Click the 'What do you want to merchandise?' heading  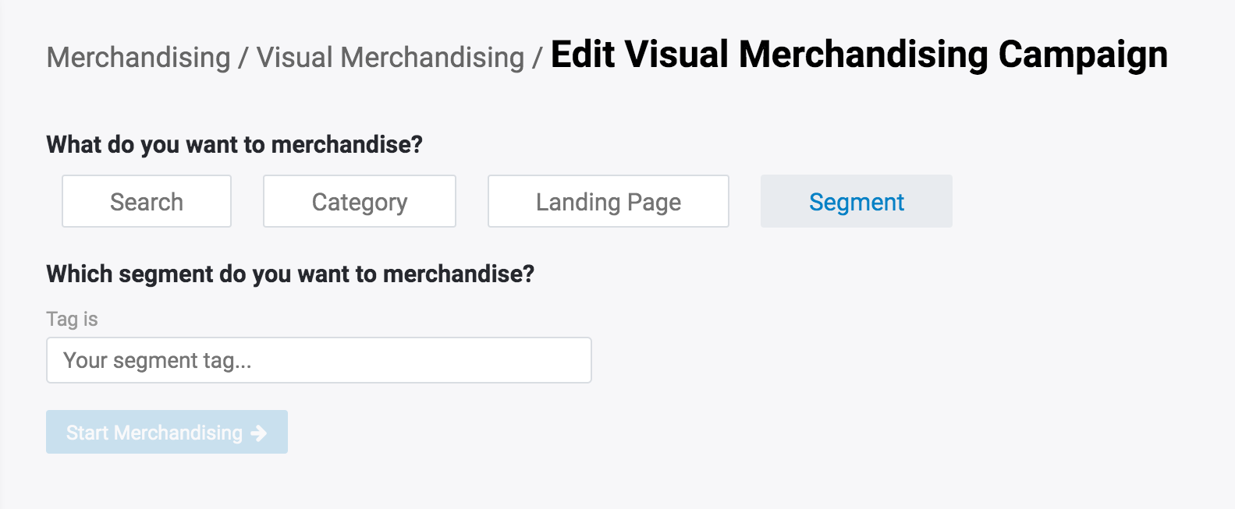(x=234, y=144)
